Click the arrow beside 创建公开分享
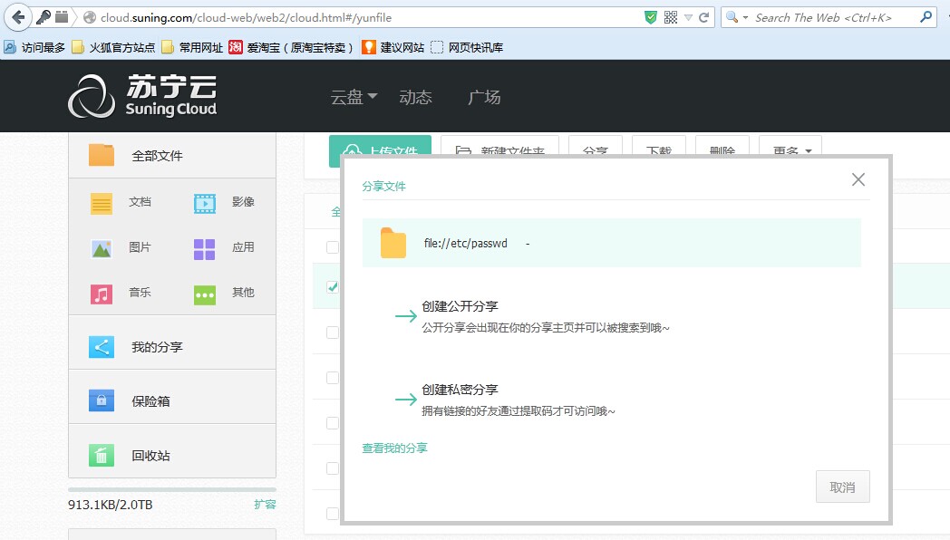 click(406, 316)
